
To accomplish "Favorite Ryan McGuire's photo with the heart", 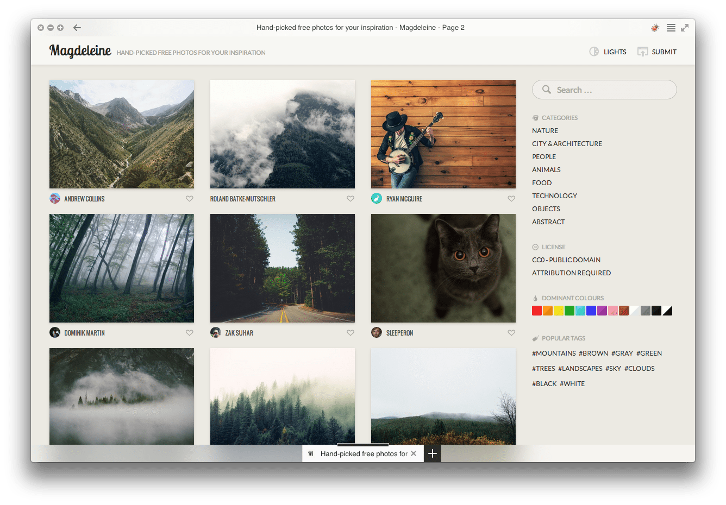I will pos(511,199).
